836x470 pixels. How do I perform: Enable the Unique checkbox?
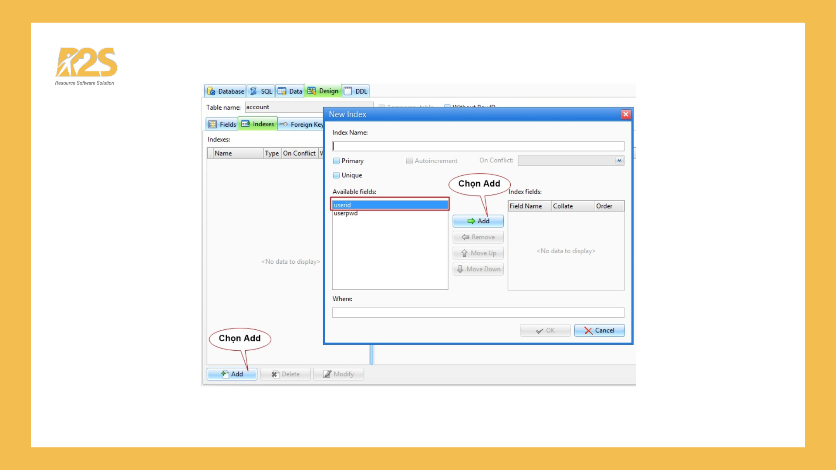click(x=336, y=175)
